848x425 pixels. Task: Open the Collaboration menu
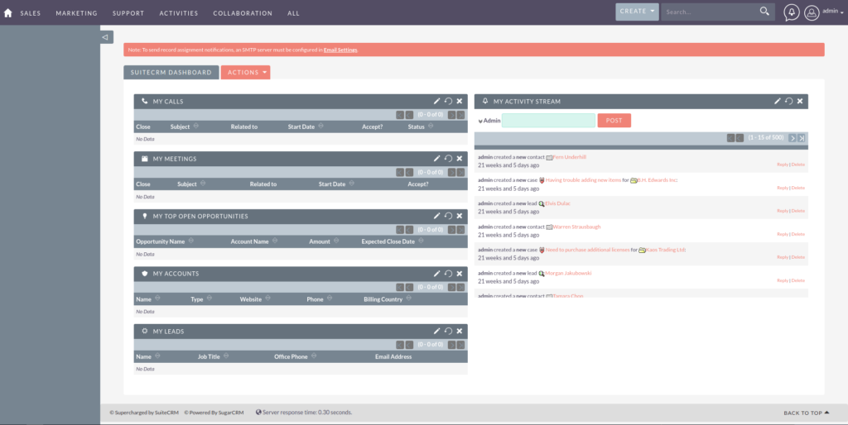coord(243,13)
